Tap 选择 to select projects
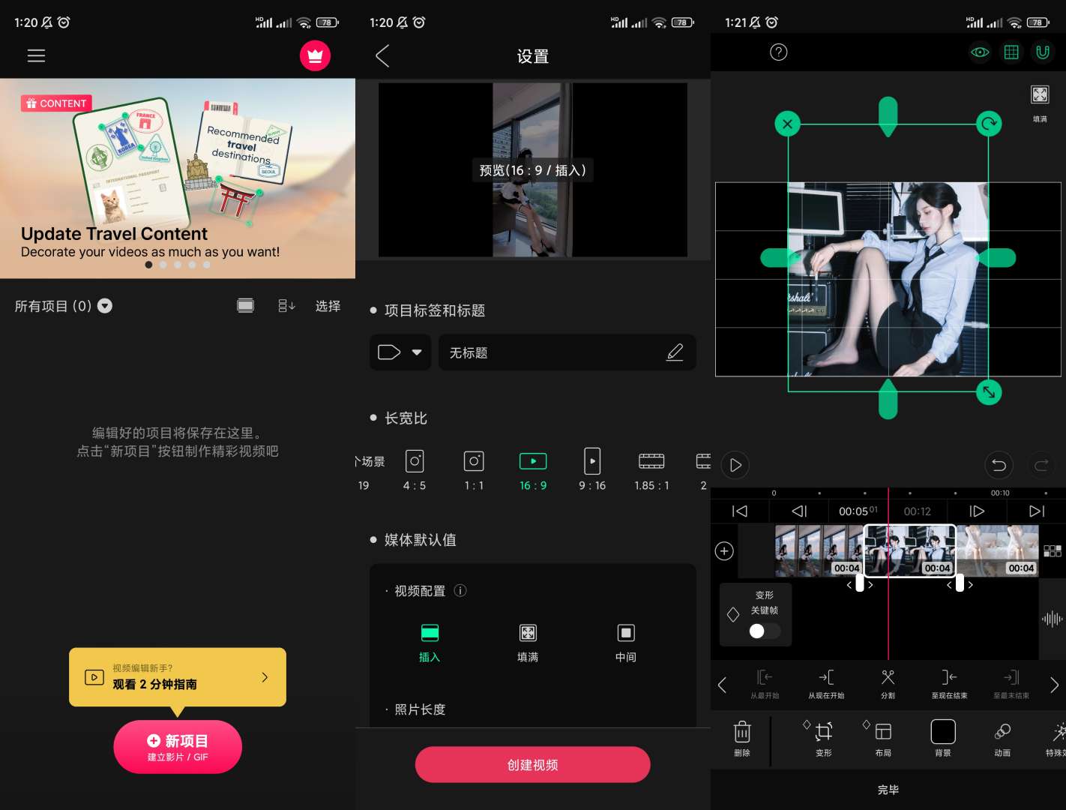The width and height of the screenshot is (1066, 810). click(328, 306)
